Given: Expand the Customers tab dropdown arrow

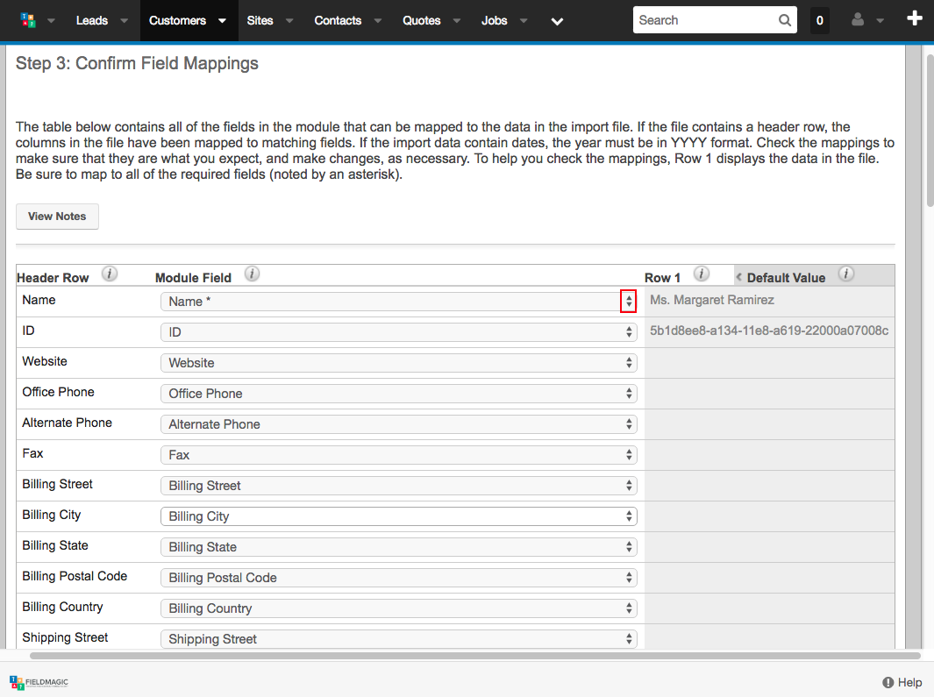Looking at the screenshot, I should point(222,21).
